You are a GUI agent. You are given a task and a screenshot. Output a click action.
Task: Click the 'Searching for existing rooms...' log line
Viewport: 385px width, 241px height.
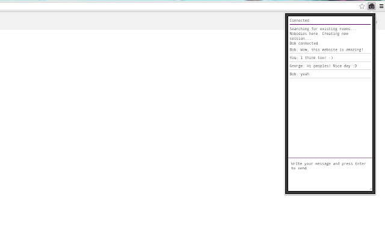[x=323, y=29]
